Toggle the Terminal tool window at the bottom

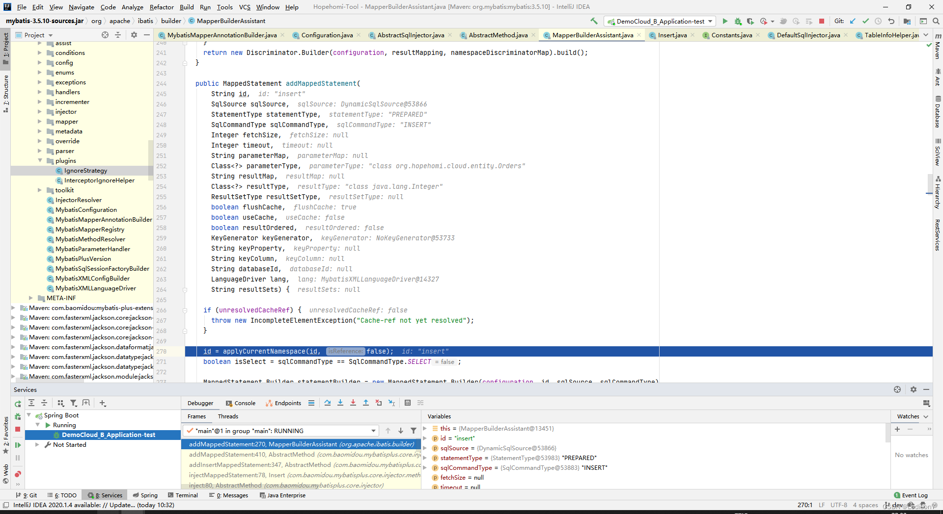(x=183, y=495)
